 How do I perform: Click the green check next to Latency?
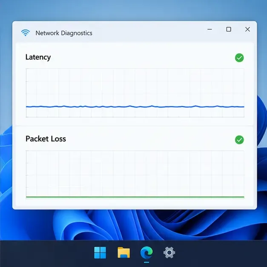pos(239,58)
